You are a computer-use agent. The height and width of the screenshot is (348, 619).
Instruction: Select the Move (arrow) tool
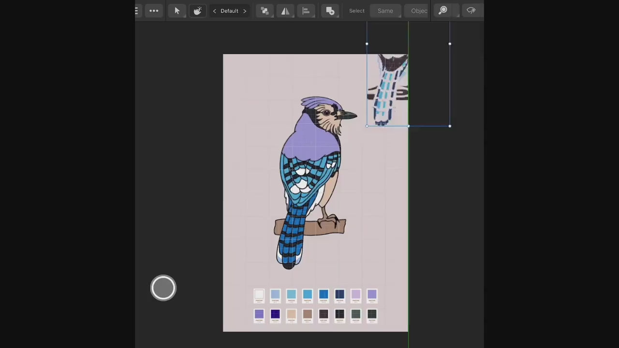pos(177,11)
